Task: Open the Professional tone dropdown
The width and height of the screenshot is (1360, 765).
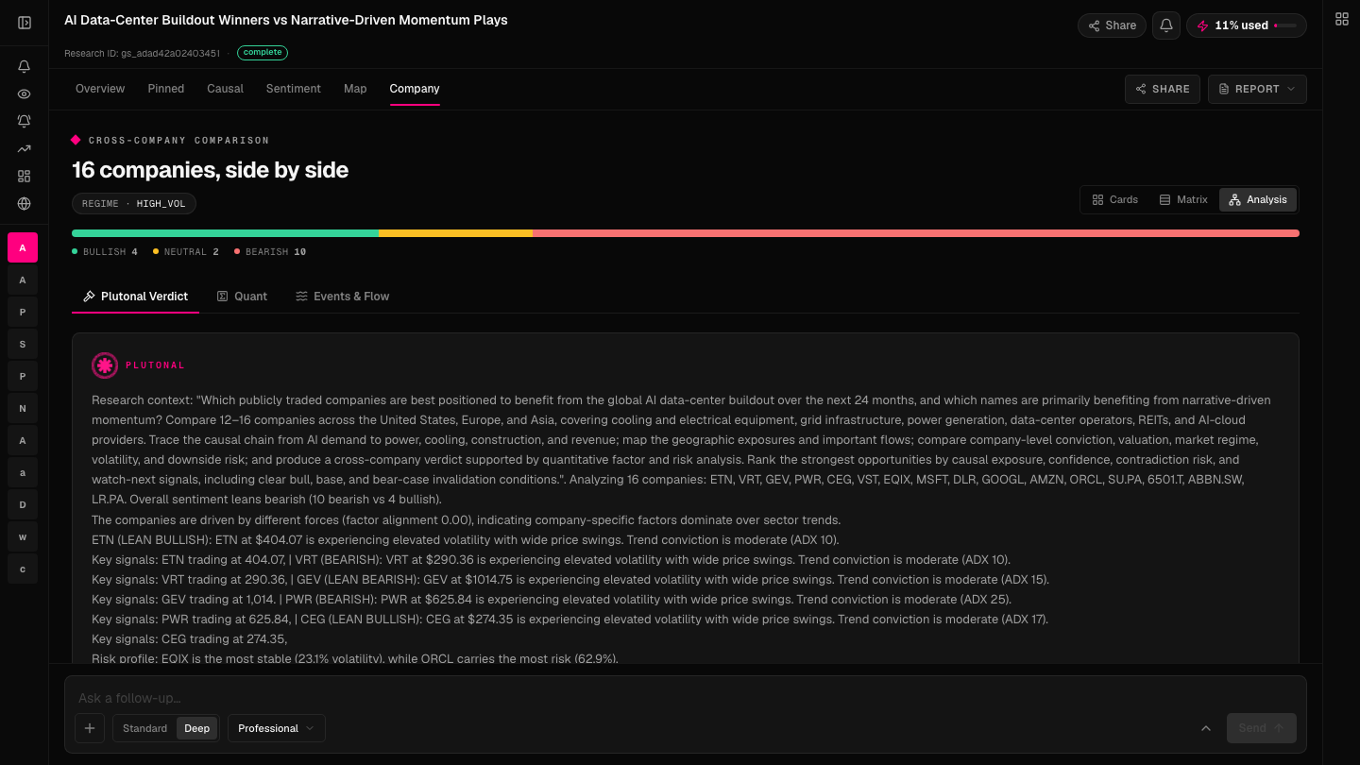Action: click(x=277, y=728)
